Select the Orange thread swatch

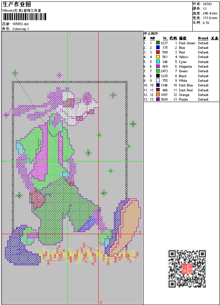click(x=158, y=95)
